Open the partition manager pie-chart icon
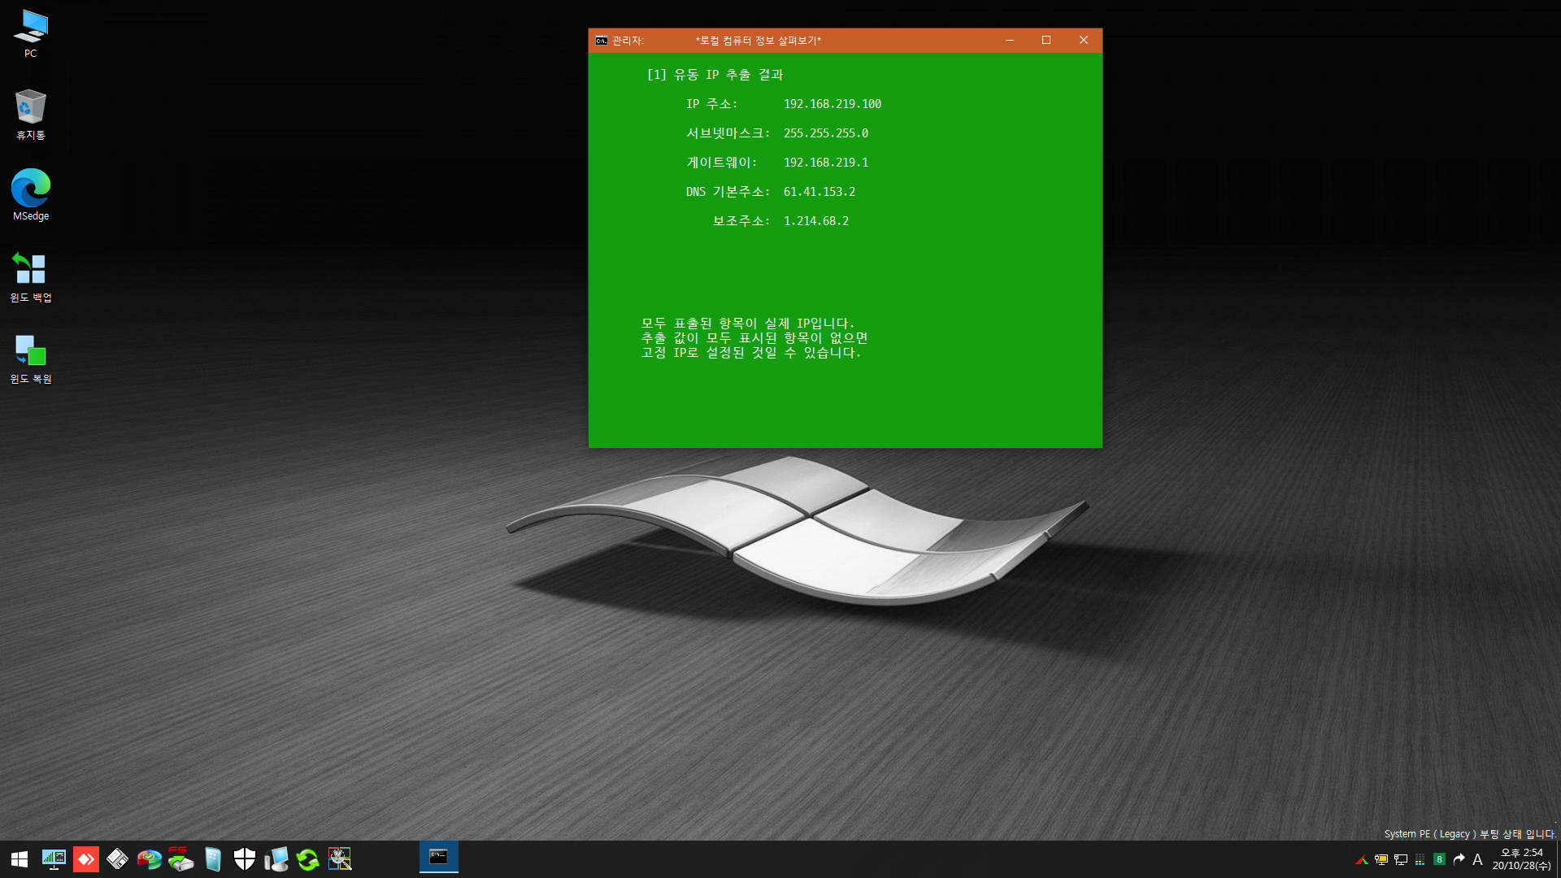This screenshot has height=878, width=1561. 149,859
